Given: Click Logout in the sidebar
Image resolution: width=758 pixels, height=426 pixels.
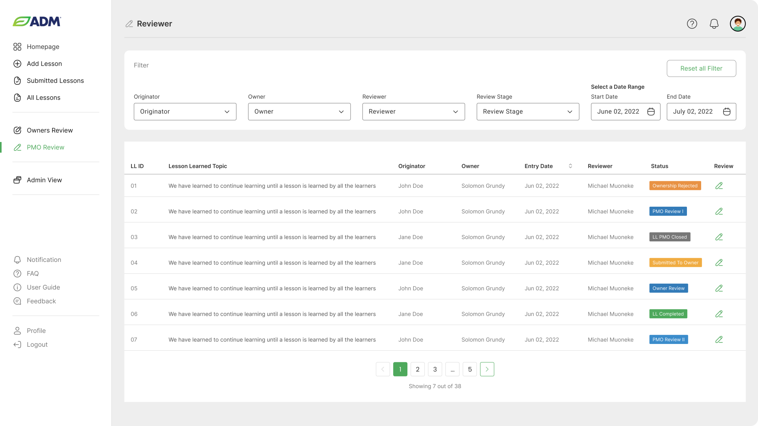Looking at the screenshot, I should [x=37, y=345].
